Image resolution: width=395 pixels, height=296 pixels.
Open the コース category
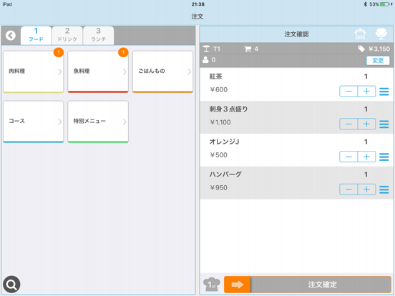click(x=33, y=122)
